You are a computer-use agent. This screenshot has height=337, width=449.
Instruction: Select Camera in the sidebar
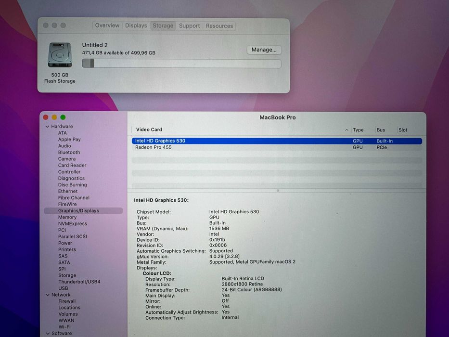[67, 159]
